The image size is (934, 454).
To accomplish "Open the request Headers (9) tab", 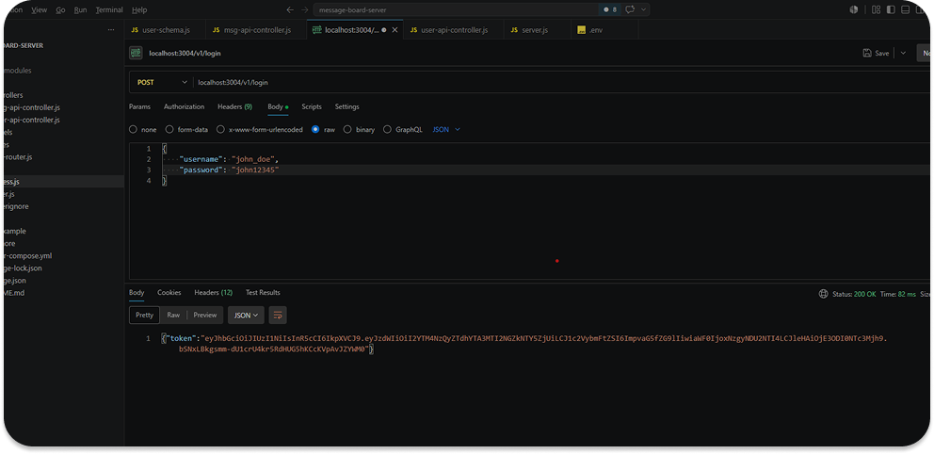I will 234,106.
